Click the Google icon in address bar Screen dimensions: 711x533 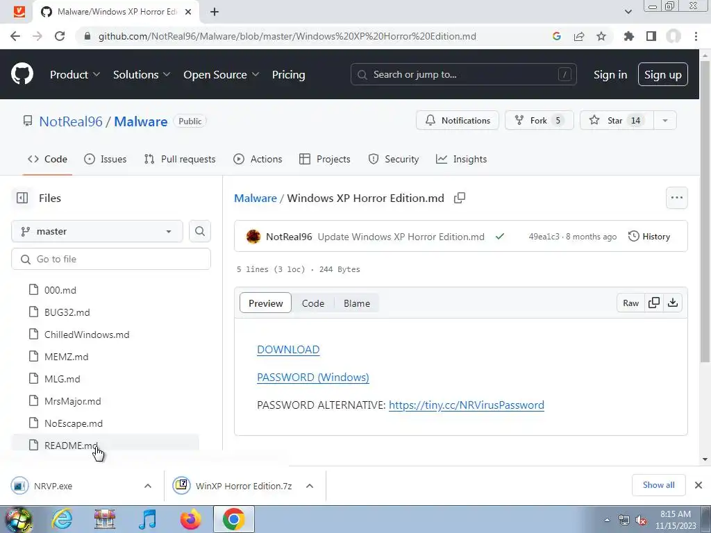(557, 36)
